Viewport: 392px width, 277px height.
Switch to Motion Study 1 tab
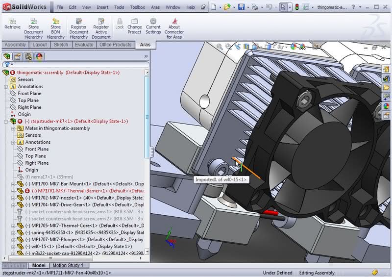[68, 265]
